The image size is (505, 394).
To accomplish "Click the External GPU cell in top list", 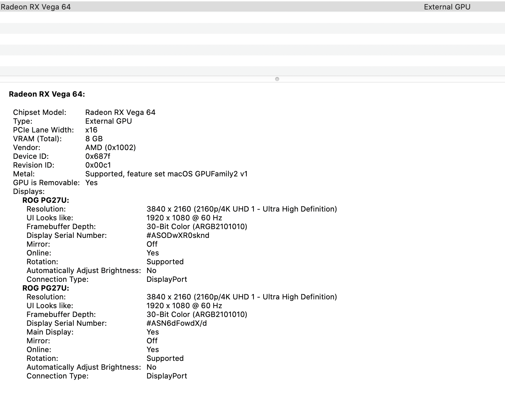I will pos(447,7).
